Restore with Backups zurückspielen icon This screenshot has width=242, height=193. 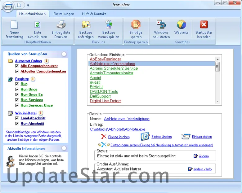pyautogui.click(x=109, y=25)
